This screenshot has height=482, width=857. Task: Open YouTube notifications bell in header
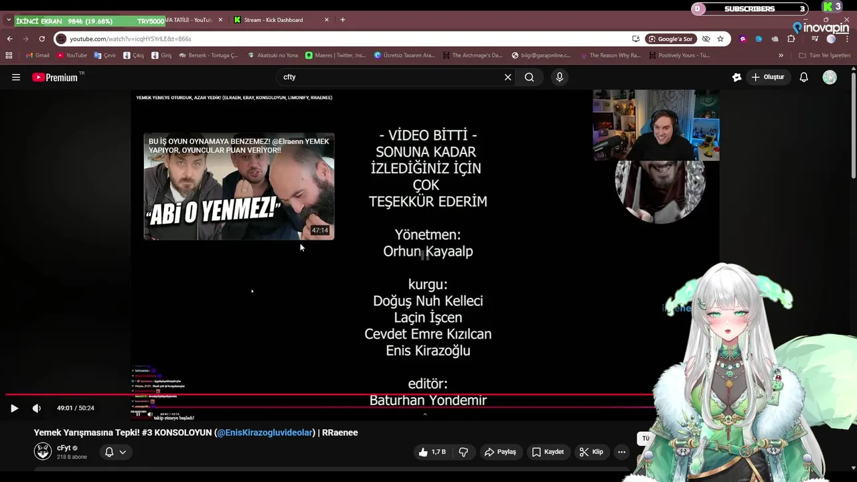804,77
